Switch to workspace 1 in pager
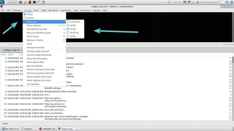This screenshot has width=234, height=131. click(6, 2)
